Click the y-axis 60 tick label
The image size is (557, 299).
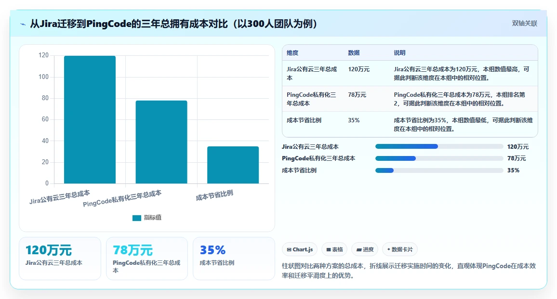point(45,119)
